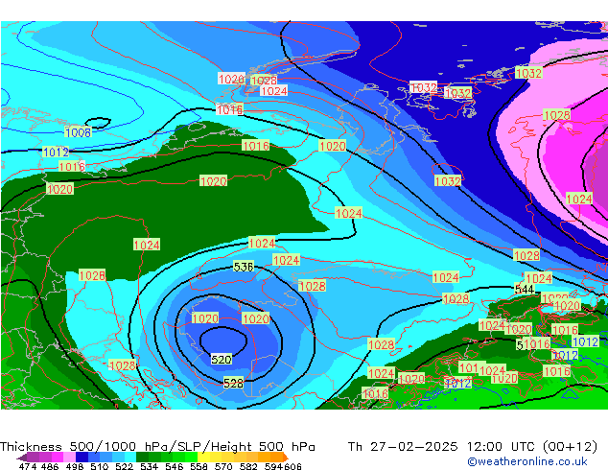Click the orange arrow at legend end
The height and width of the screenshot is (470, 608).
(286, 458)
